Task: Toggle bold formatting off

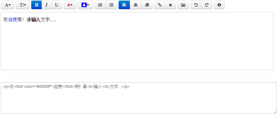Action: [36, 5]
